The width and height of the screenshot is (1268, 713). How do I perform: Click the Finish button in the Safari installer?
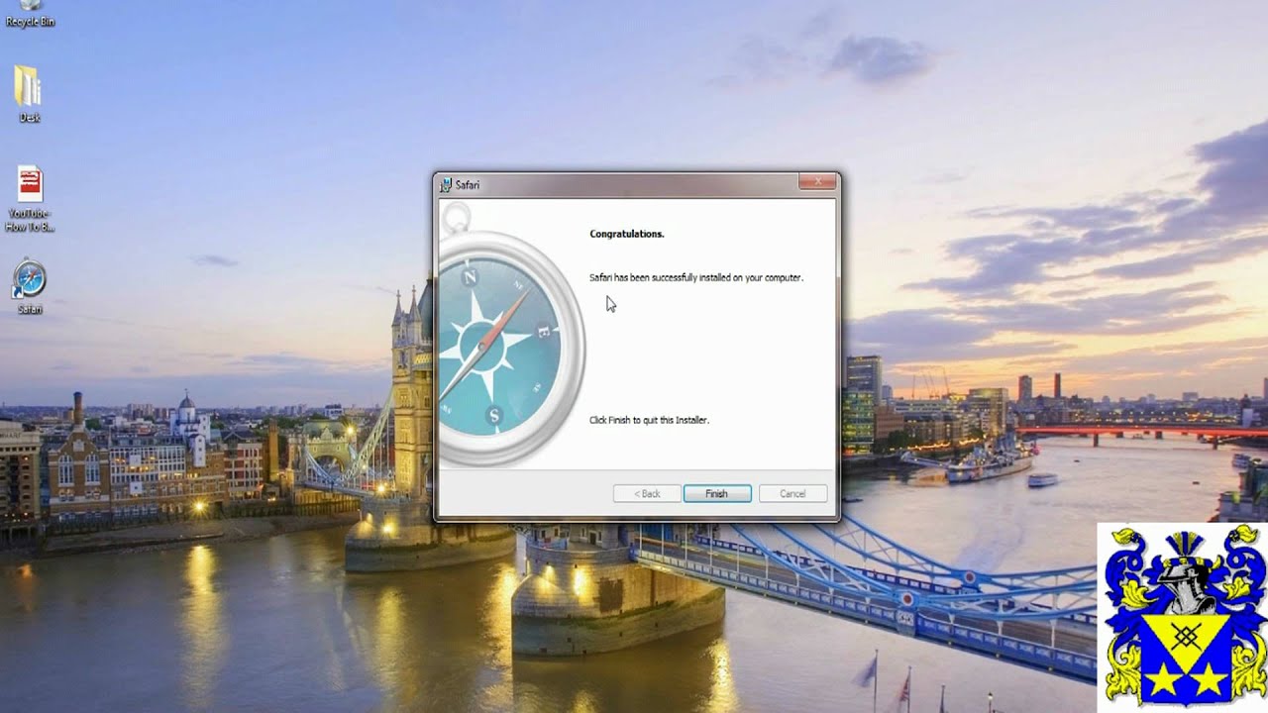pyautogui.click(x=716, y=493)
